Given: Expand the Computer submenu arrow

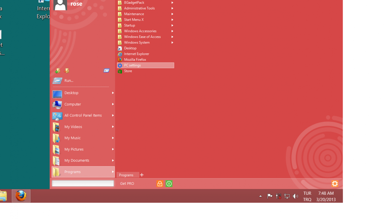Looking at the screenshot, I should (113, 104).
